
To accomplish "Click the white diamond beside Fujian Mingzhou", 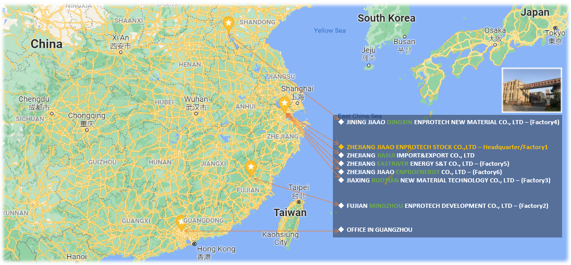I will click(341, 206).
